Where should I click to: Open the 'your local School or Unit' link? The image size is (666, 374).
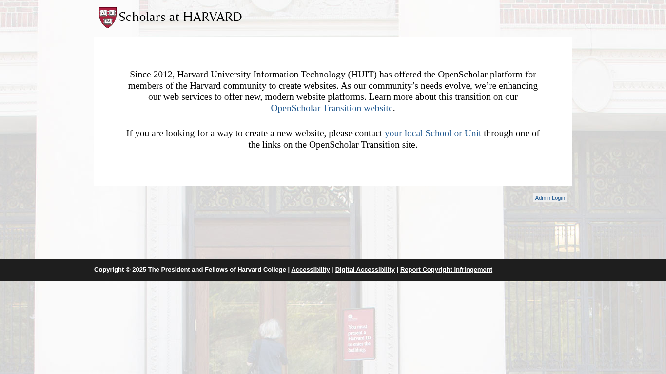click(x=433, y=133)
